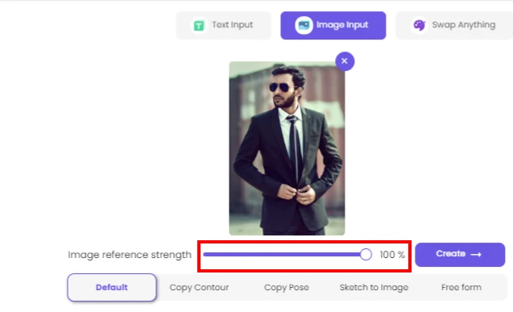Click the Image reference strength label
The width and height of the screenshot is (513, 312).
[x=130, y=255]
